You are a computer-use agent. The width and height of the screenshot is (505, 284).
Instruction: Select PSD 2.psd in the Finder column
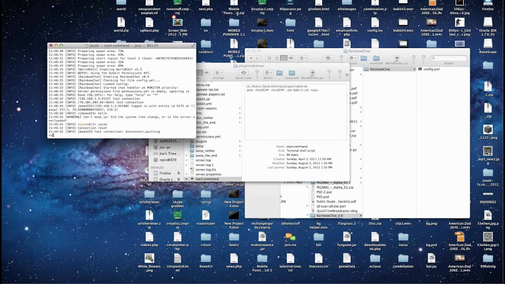(324, 192)
